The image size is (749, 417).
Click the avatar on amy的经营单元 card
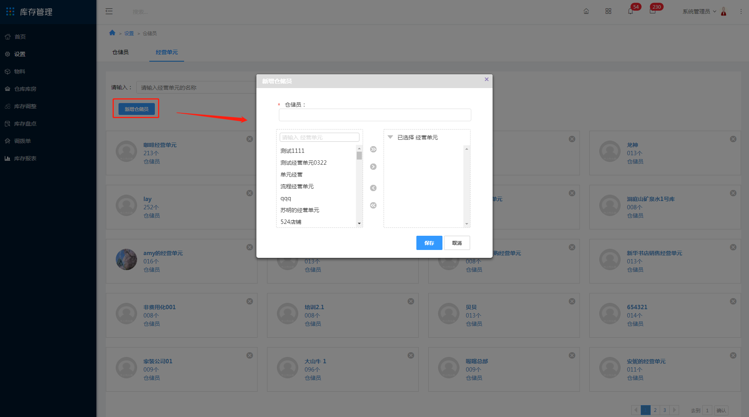click(126, 259)
